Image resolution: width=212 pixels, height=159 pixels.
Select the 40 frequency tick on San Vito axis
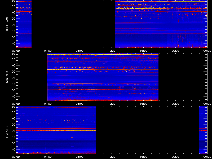coord(13,96)
